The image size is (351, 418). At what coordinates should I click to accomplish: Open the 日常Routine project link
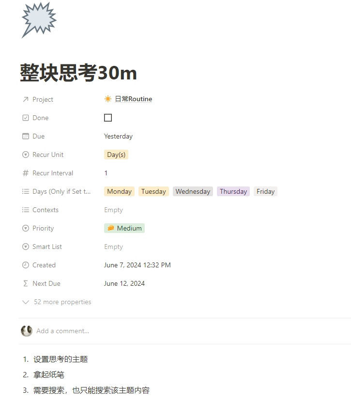(133, 99)
